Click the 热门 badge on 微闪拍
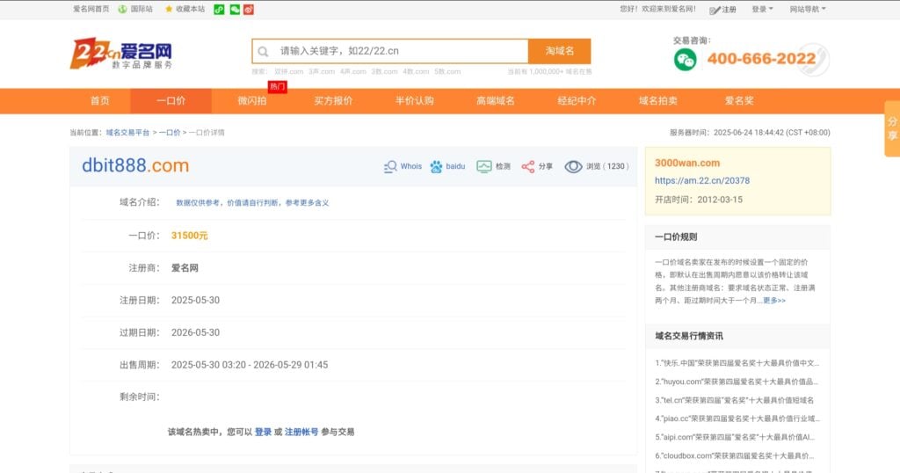The image size is (900, 473). coord(277,87)
